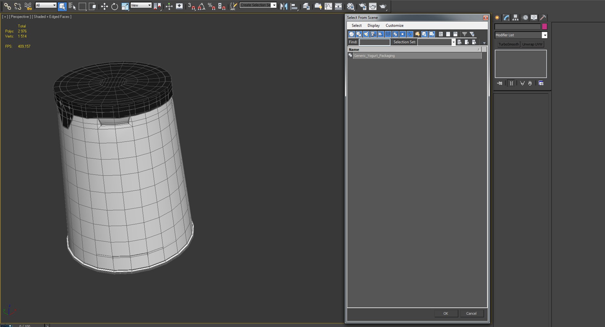Open the Display menu in dialog
This screenshot has width=605, height=327.
373,26
